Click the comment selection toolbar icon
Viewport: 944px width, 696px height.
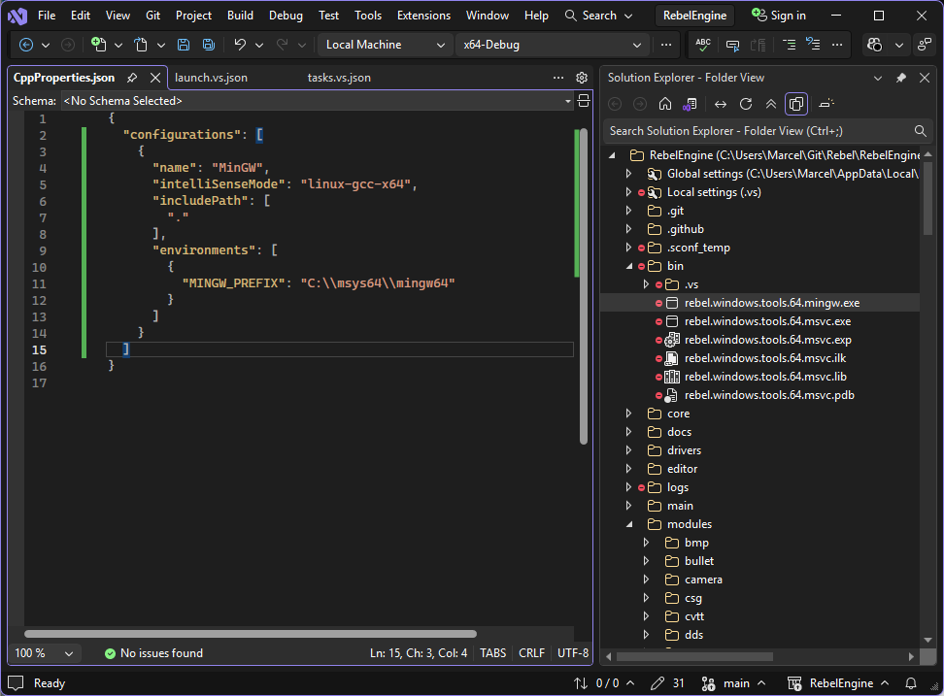coord(732,45)
